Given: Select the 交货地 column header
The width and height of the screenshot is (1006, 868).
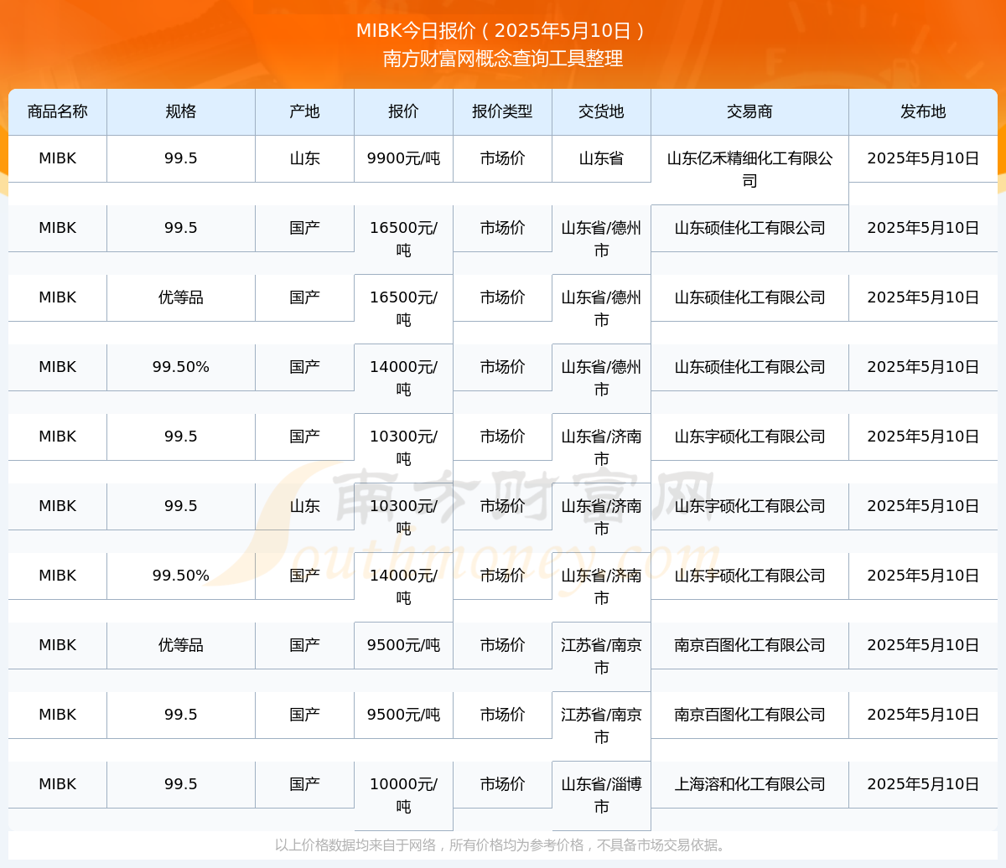Looking at the screenshot, I should 602,111.
